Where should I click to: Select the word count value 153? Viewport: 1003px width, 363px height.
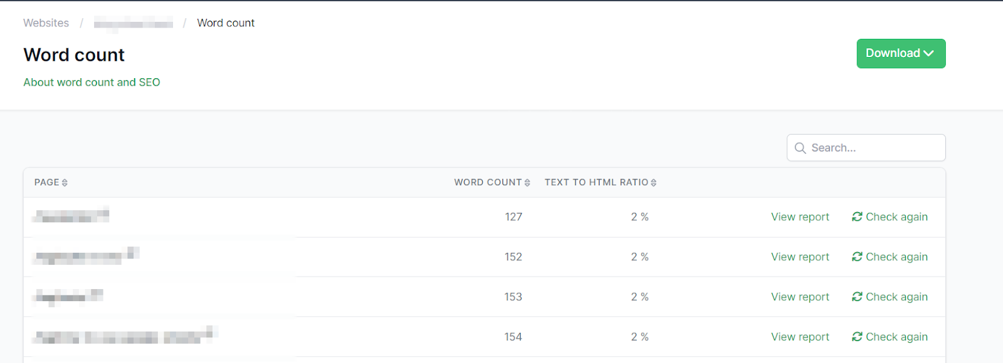coord(513,297)
